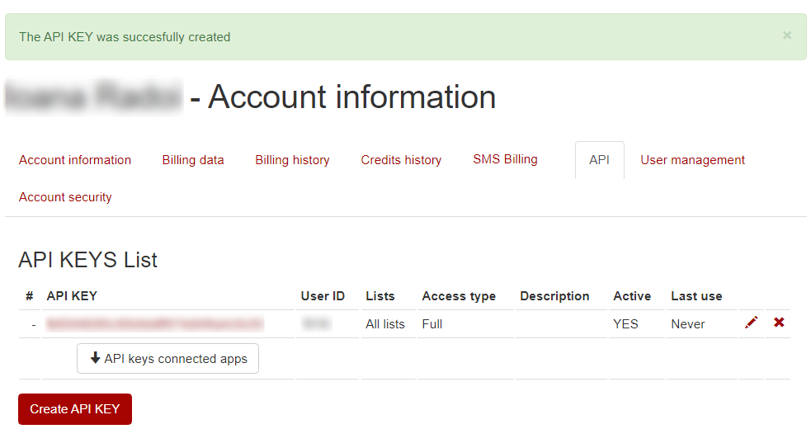Open the User management tab

[x=692, y=160]
